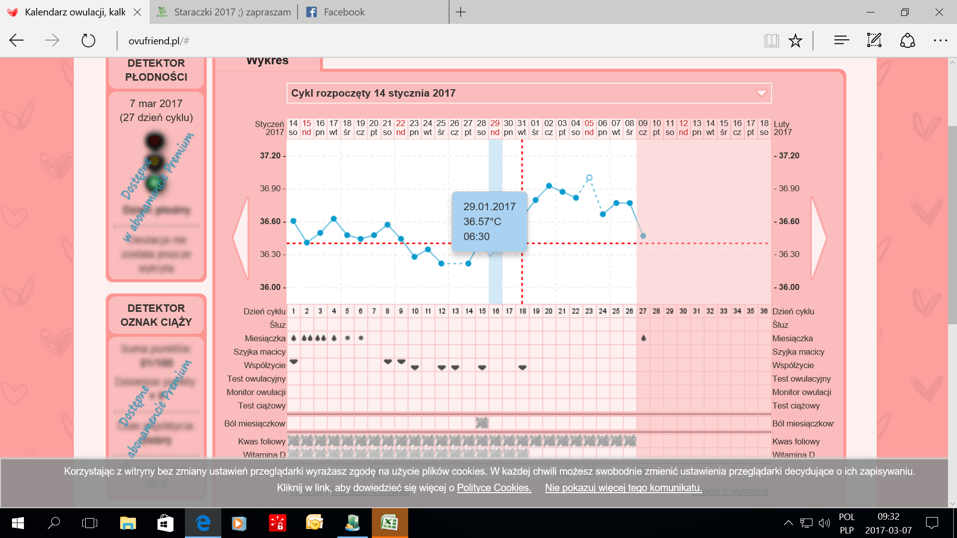
Task: Open the Action Center notification icon
Action: [x=932, y=523]
